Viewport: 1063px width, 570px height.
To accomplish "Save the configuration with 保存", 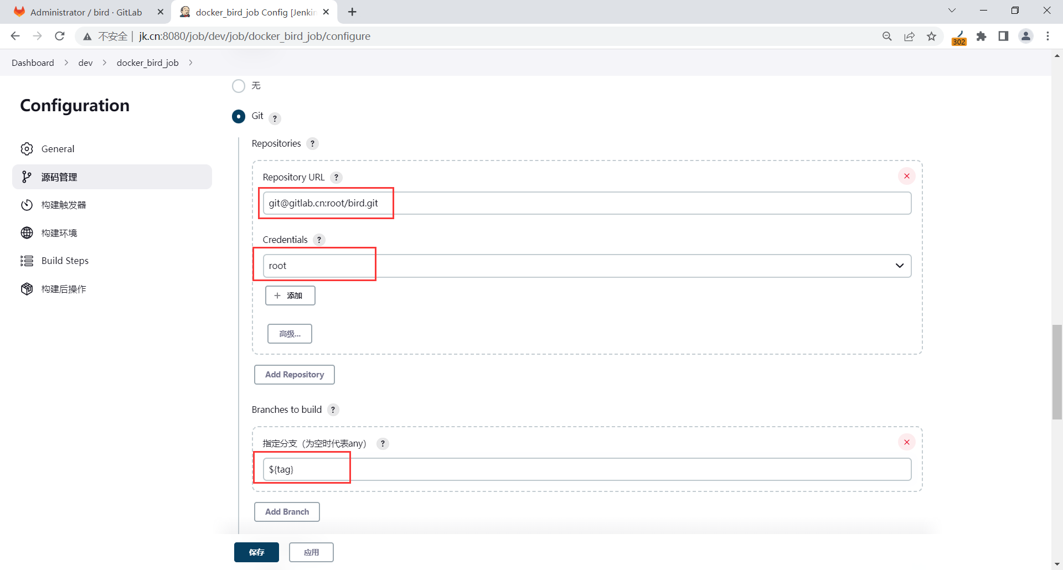I will pyautogui.click(x=256, y=552).
